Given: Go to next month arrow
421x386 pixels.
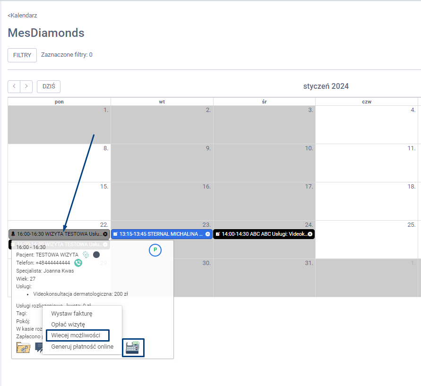Looking at the screenshot, I should pos(26,86).
